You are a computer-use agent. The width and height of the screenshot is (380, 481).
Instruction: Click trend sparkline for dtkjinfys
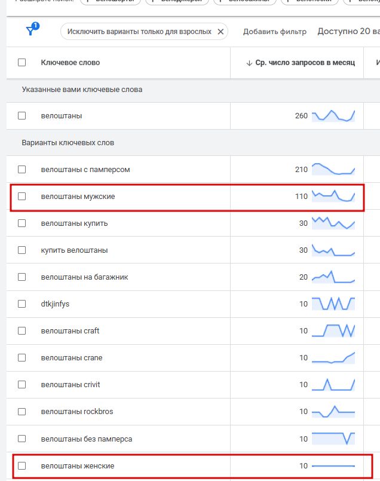[x=333, y=304]
